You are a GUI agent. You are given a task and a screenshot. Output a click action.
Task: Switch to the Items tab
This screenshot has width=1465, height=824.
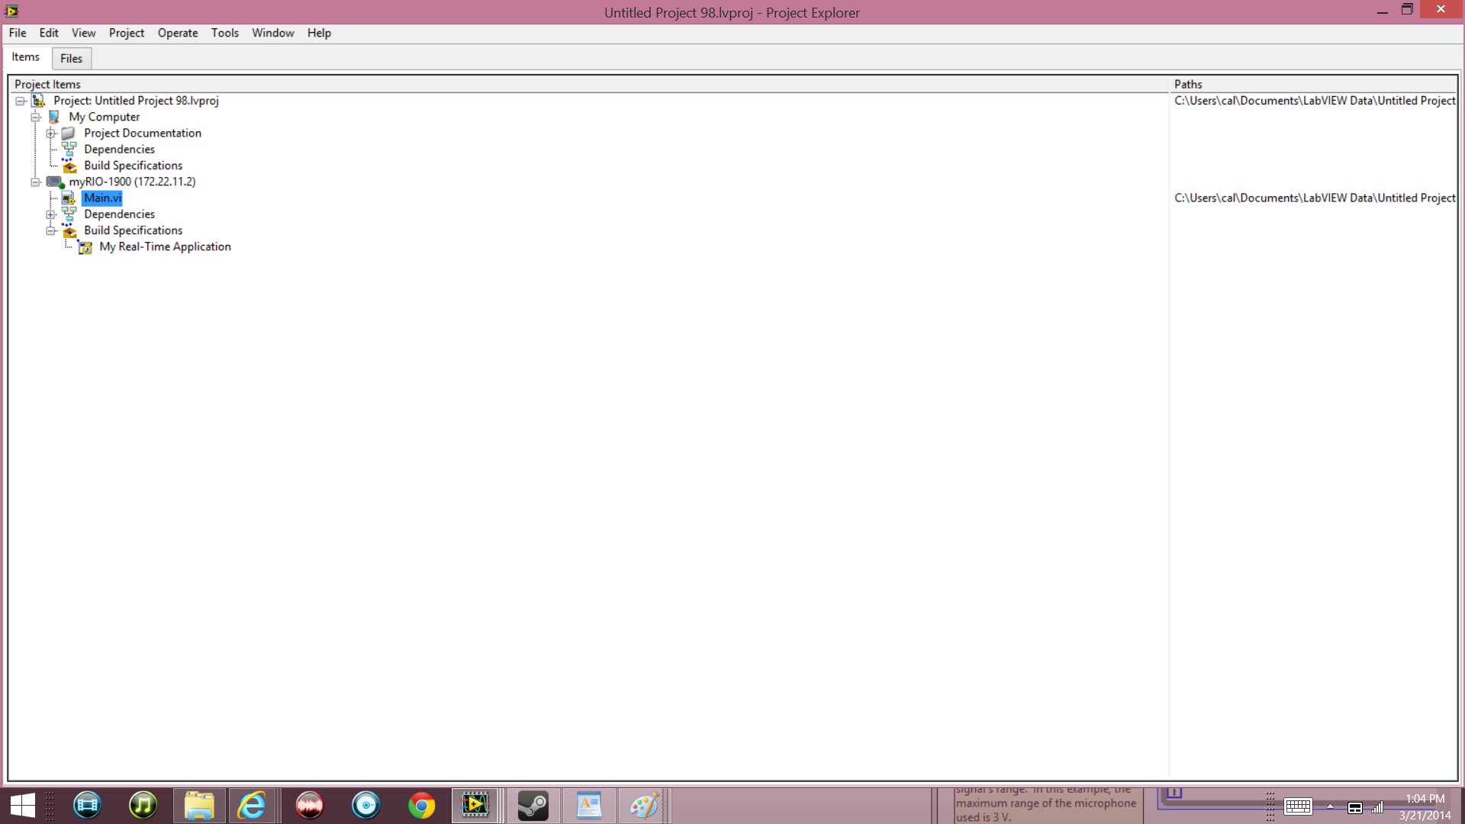pyautogui.click(x=25, y=57)
